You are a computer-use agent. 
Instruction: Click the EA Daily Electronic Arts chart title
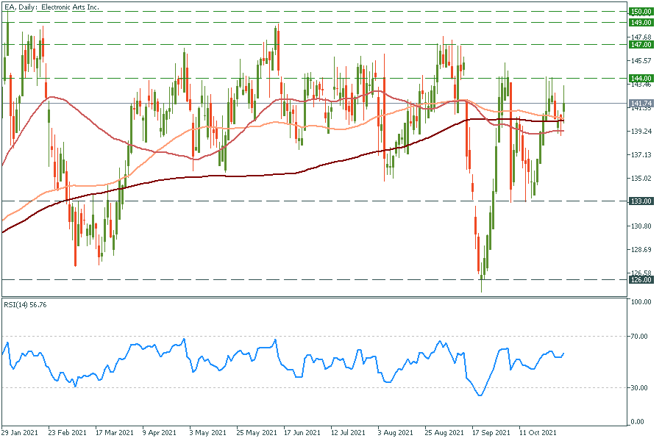point(51,7)
